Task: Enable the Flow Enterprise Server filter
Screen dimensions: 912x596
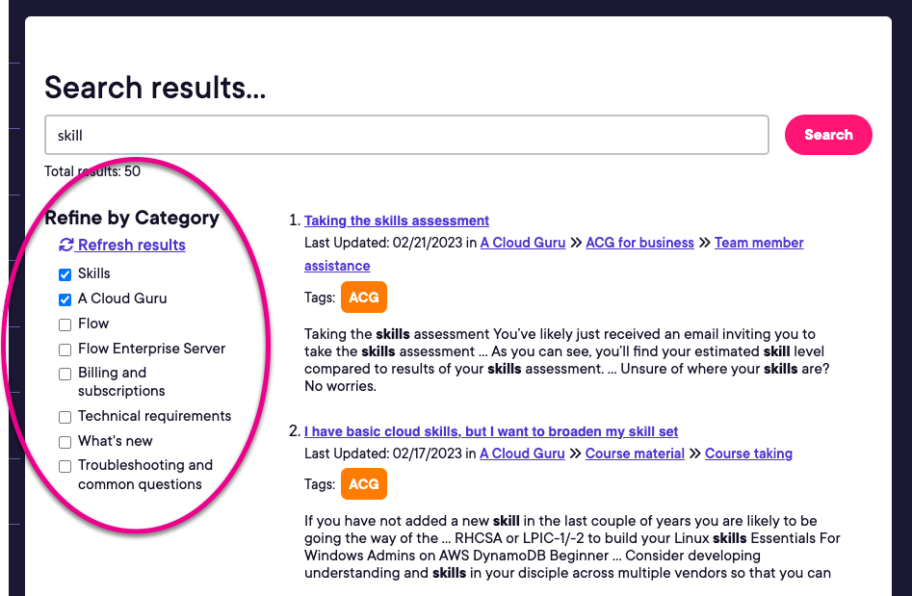Action: tap(65, 349)
